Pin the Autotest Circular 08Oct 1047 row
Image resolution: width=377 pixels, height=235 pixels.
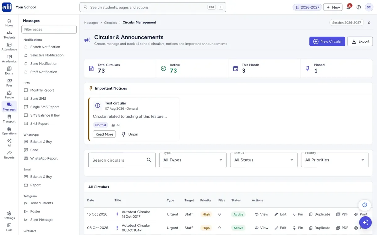coord(298,228)
